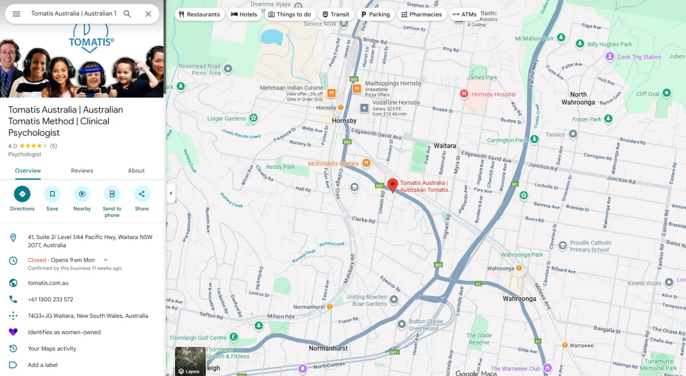686x376 pixels.
Task: Select the Pharmacies chip
Action: point(422,14)
